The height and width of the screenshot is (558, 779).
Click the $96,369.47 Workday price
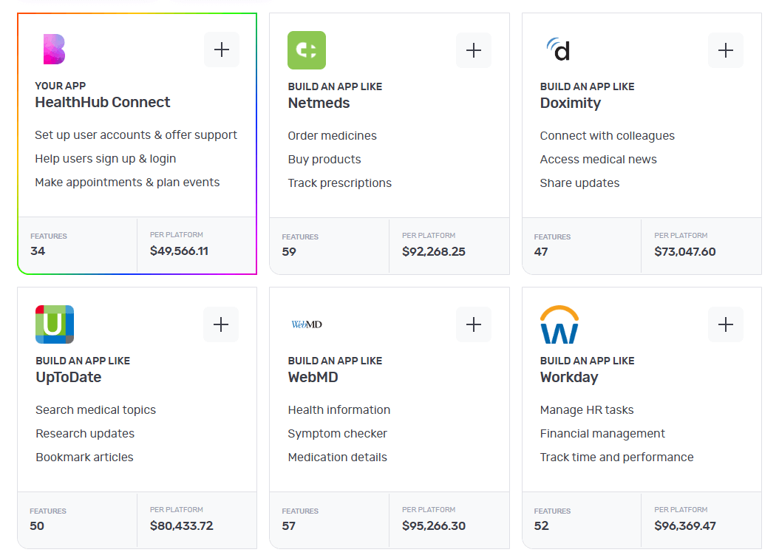(685, 525)
